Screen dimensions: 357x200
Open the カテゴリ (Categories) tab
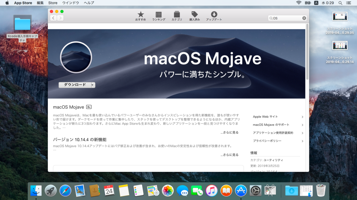click(177, 16)
